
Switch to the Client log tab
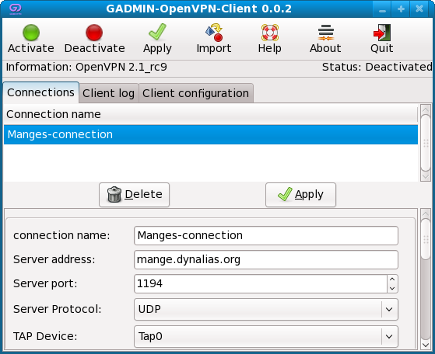click(x=108, y=93)
